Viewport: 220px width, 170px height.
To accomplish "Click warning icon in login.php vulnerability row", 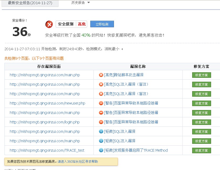I will 101,122.
